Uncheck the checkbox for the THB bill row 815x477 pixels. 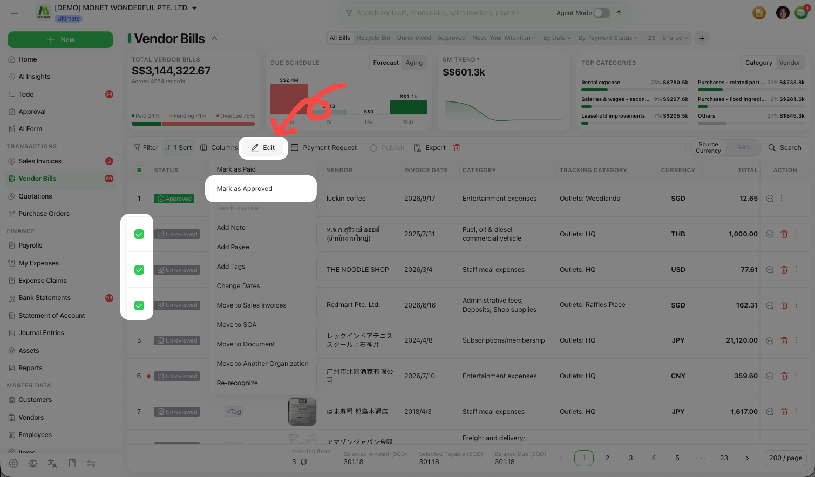pyautogui.click(x=139, y=234)
